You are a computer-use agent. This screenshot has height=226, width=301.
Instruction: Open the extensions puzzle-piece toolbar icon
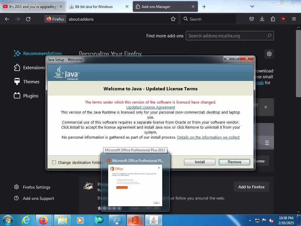point(273,19)
